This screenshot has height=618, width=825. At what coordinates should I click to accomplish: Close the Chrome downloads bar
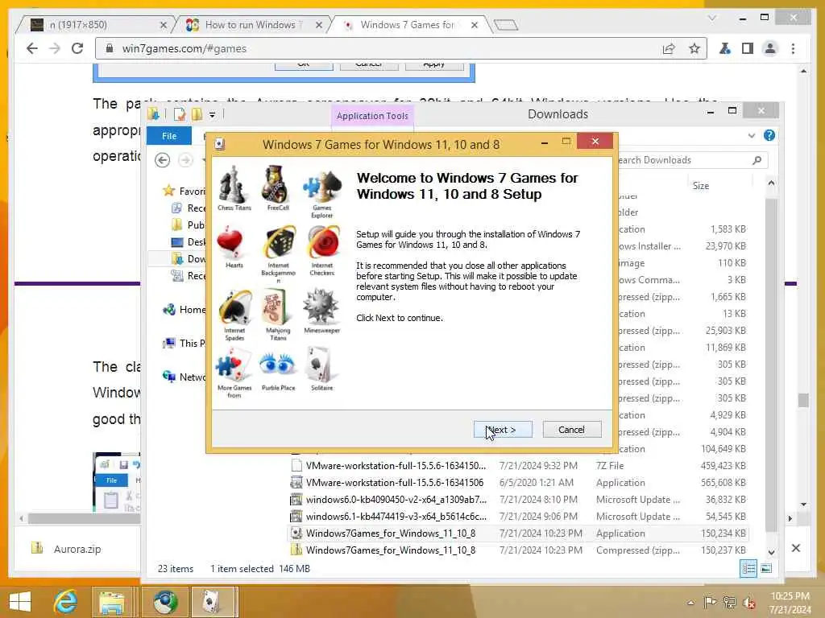click(795, 548)
